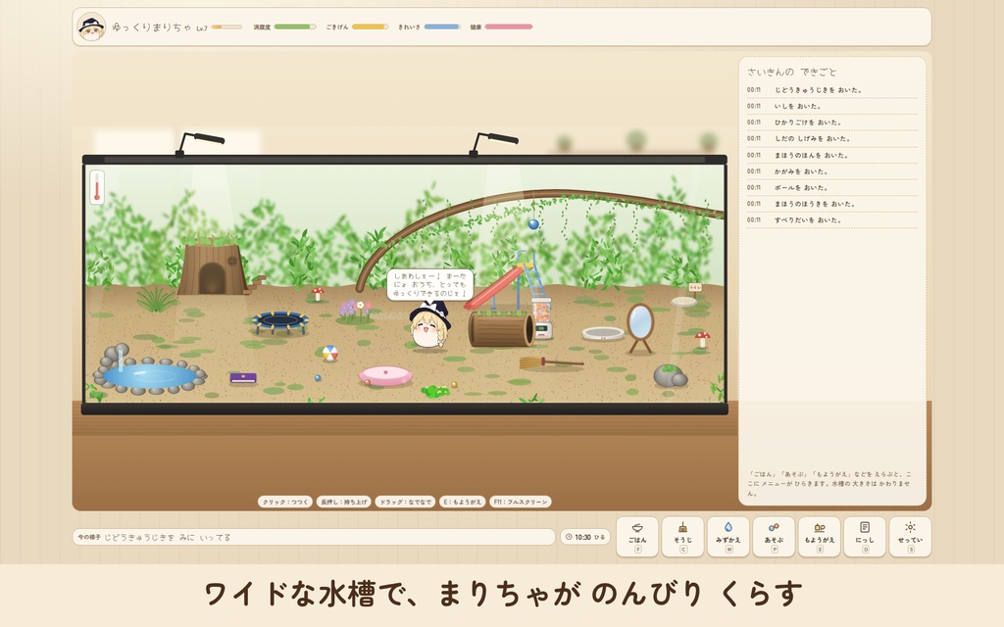Screen dimensions: 1004x627
Task: Click the small blue marble on sand
Action: pos(318,378)
